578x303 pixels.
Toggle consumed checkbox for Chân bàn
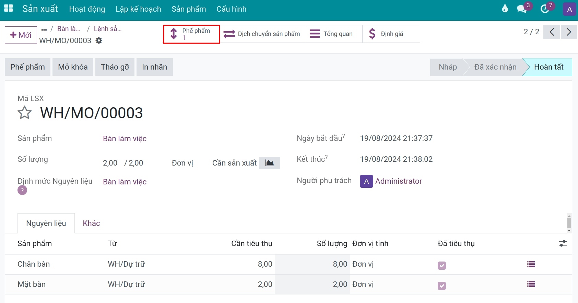click(442, 265)
